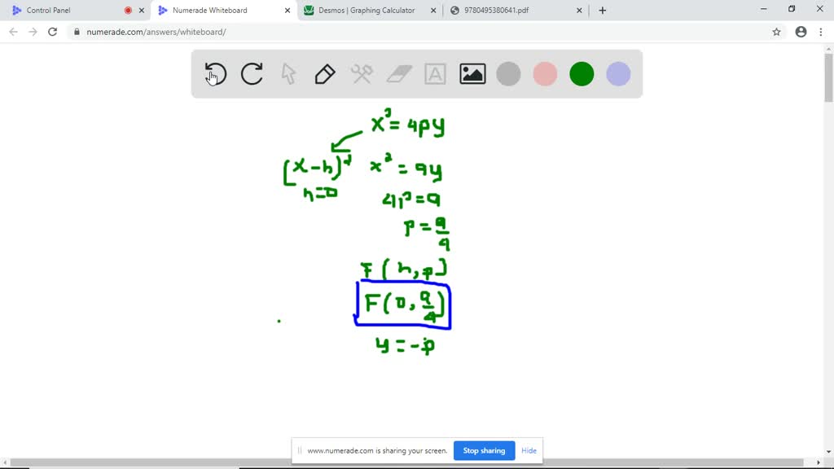The width and height of the screenshot is (834, 469).
Task: Choose the lavender blue color swatch
Action: 618,74
